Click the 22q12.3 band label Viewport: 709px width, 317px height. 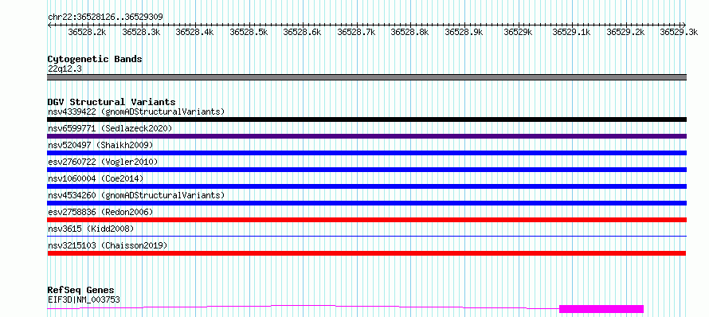tap(65, 69)
